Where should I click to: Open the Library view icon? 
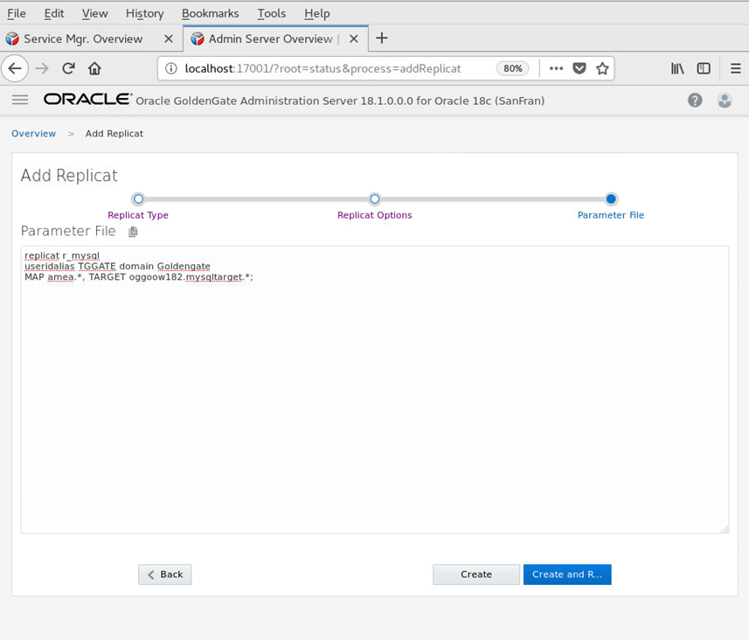click(x=677, y=68)
